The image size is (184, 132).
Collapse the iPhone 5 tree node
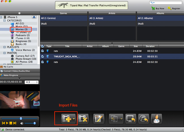coord(1,17)
